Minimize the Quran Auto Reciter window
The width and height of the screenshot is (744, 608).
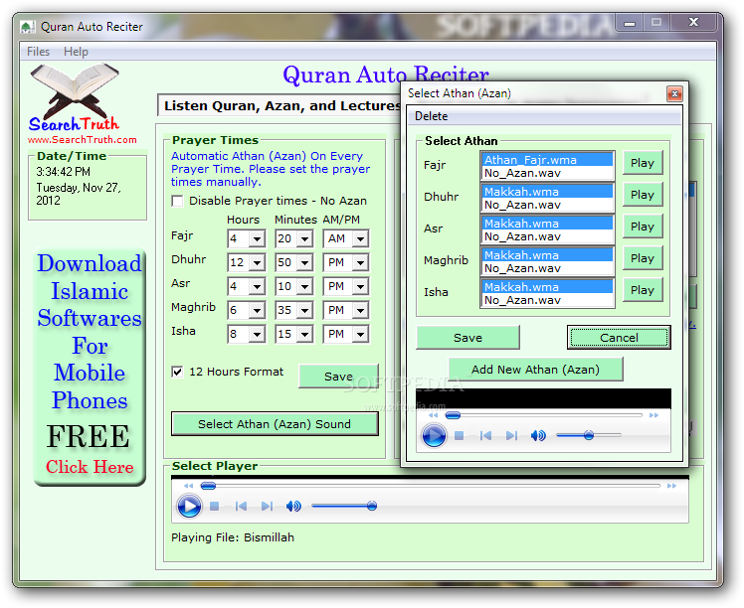tap(630, 23)
